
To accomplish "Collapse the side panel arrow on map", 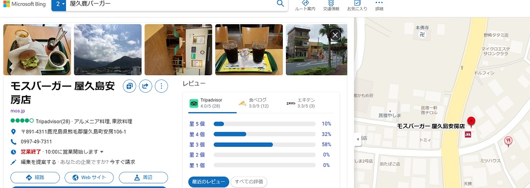I will pyautogui.click(x=358, y=139).
